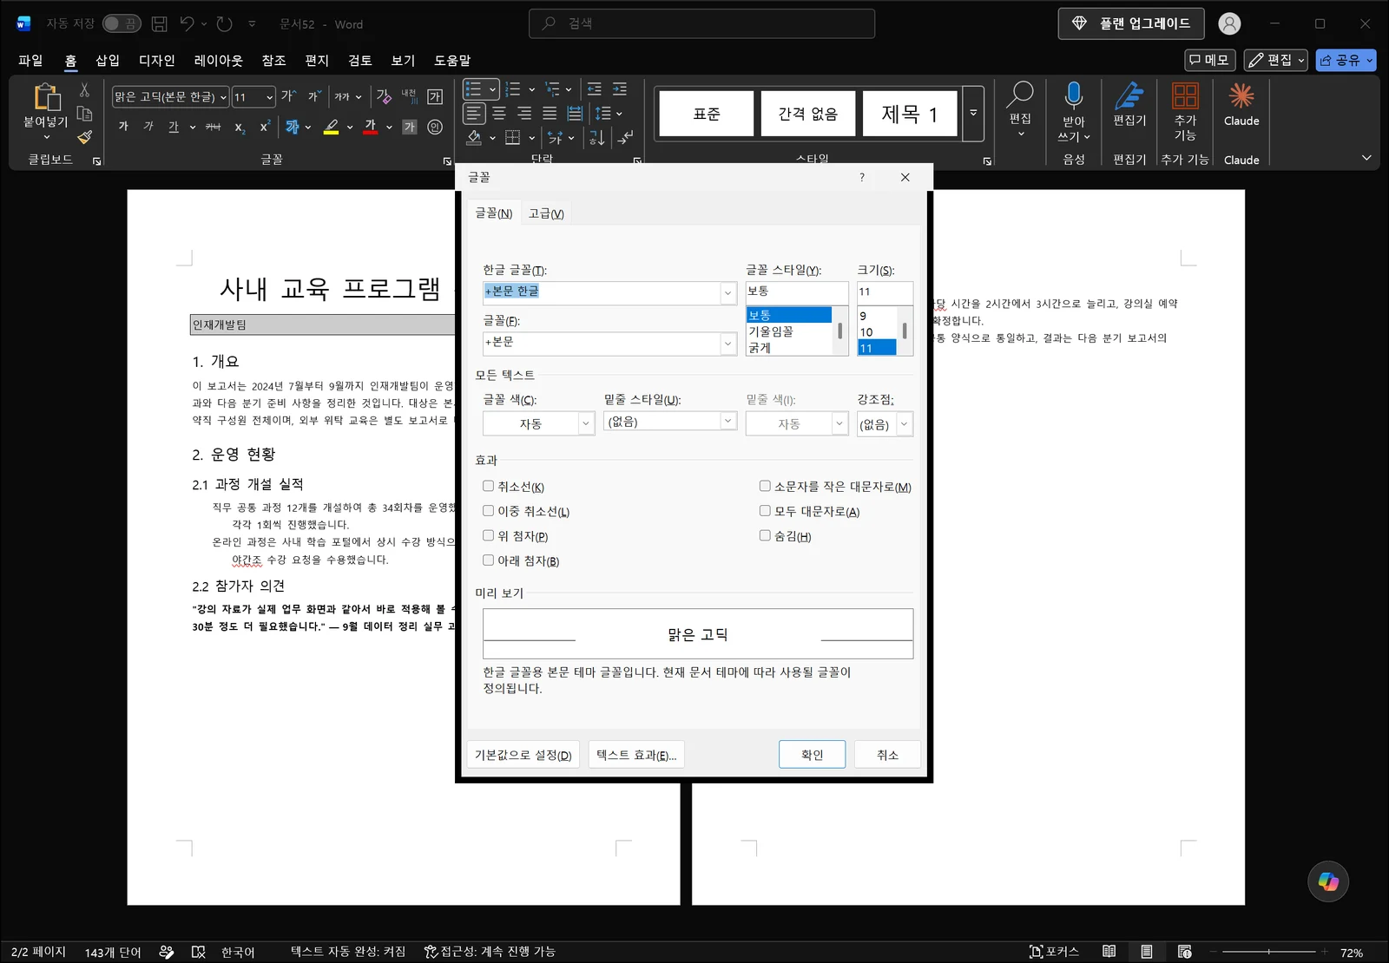Image resolution: width=1389 pixels, height=963 pixels.
Task: Click the character border icon
Action: (435, 96)
